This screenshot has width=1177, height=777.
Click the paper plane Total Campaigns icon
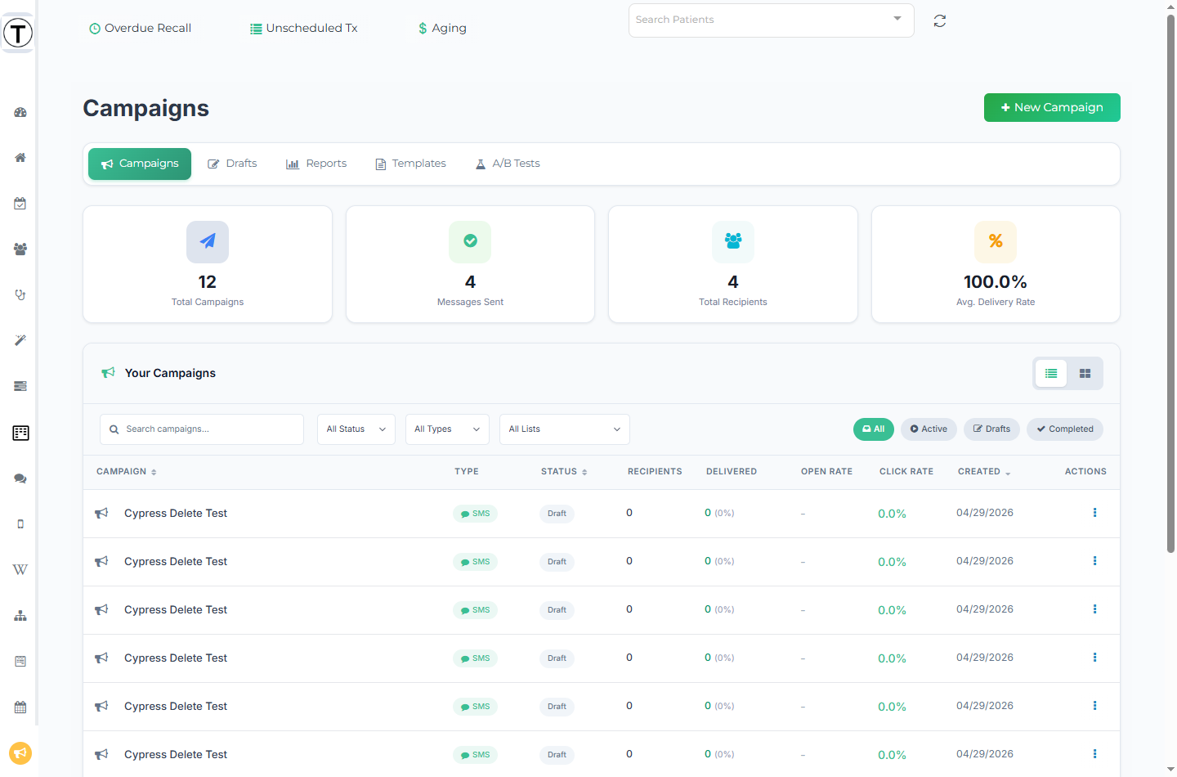208,241
